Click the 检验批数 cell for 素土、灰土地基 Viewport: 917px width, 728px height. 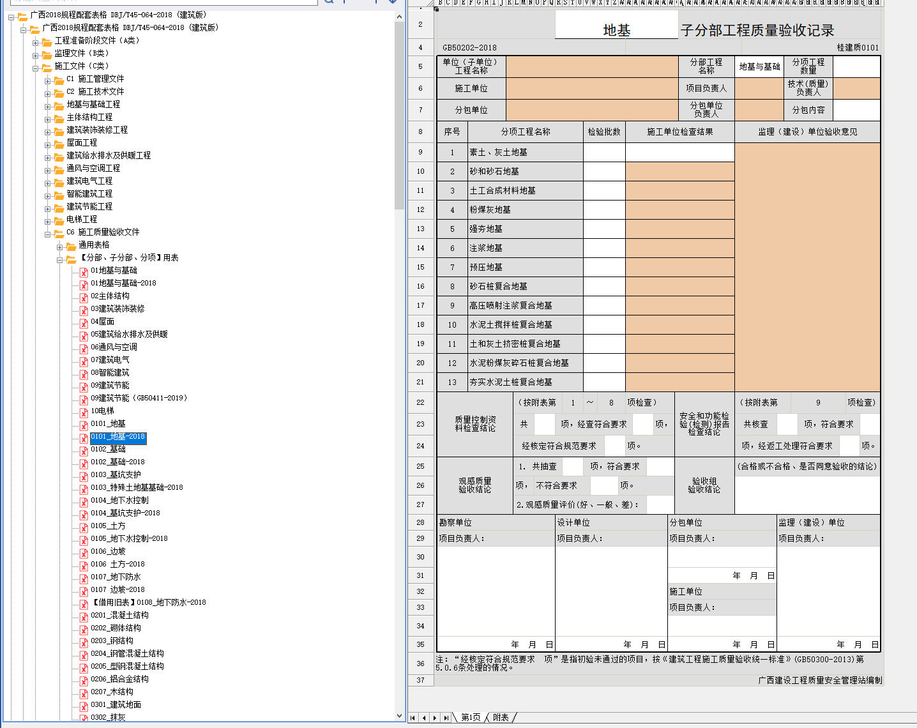(604, 152)
